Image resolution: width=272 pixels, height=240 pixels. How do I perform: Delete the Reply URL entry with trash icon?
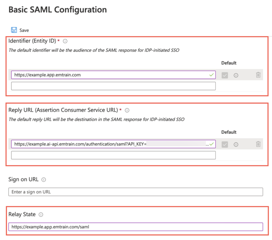pyautogui.click(x=258, y=144)
